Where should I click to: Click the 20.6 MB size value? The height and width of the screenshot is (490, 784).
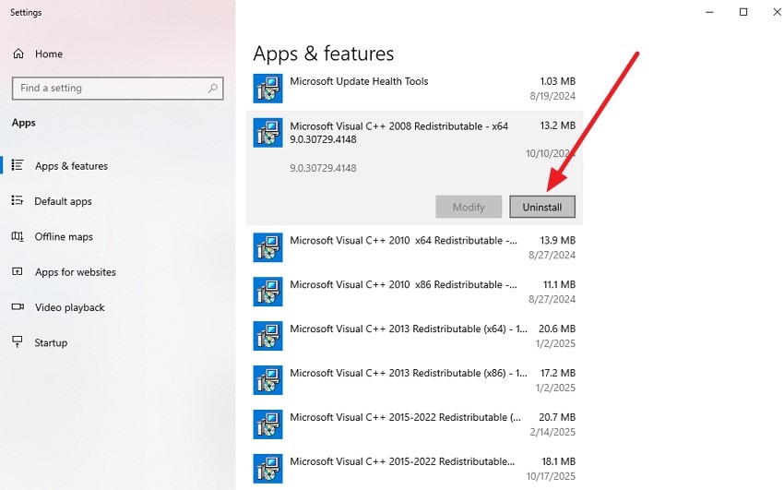click(557, 329)
